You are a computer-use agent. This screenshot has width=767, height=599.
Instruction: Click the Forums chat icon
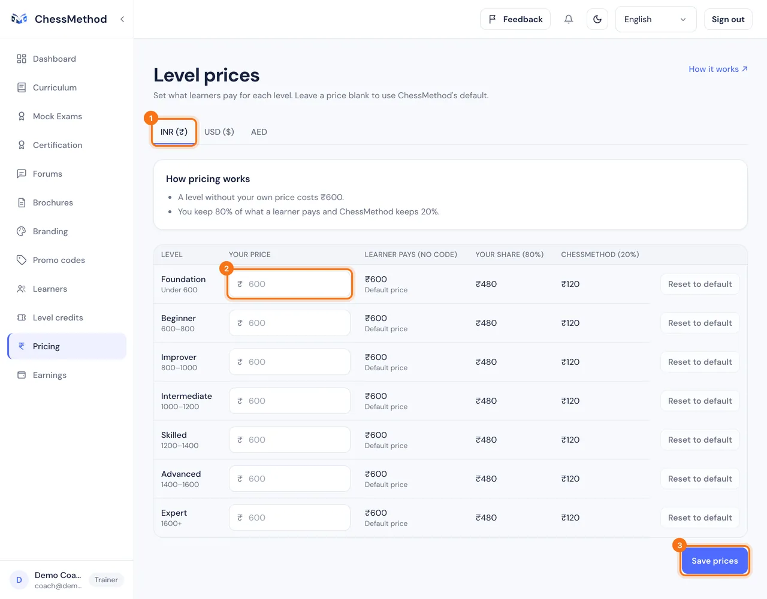[22, 174]
